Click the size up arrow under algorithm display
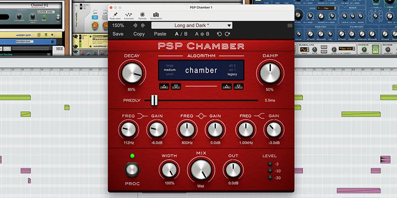 pyautogui.click(x=164, y=86)
